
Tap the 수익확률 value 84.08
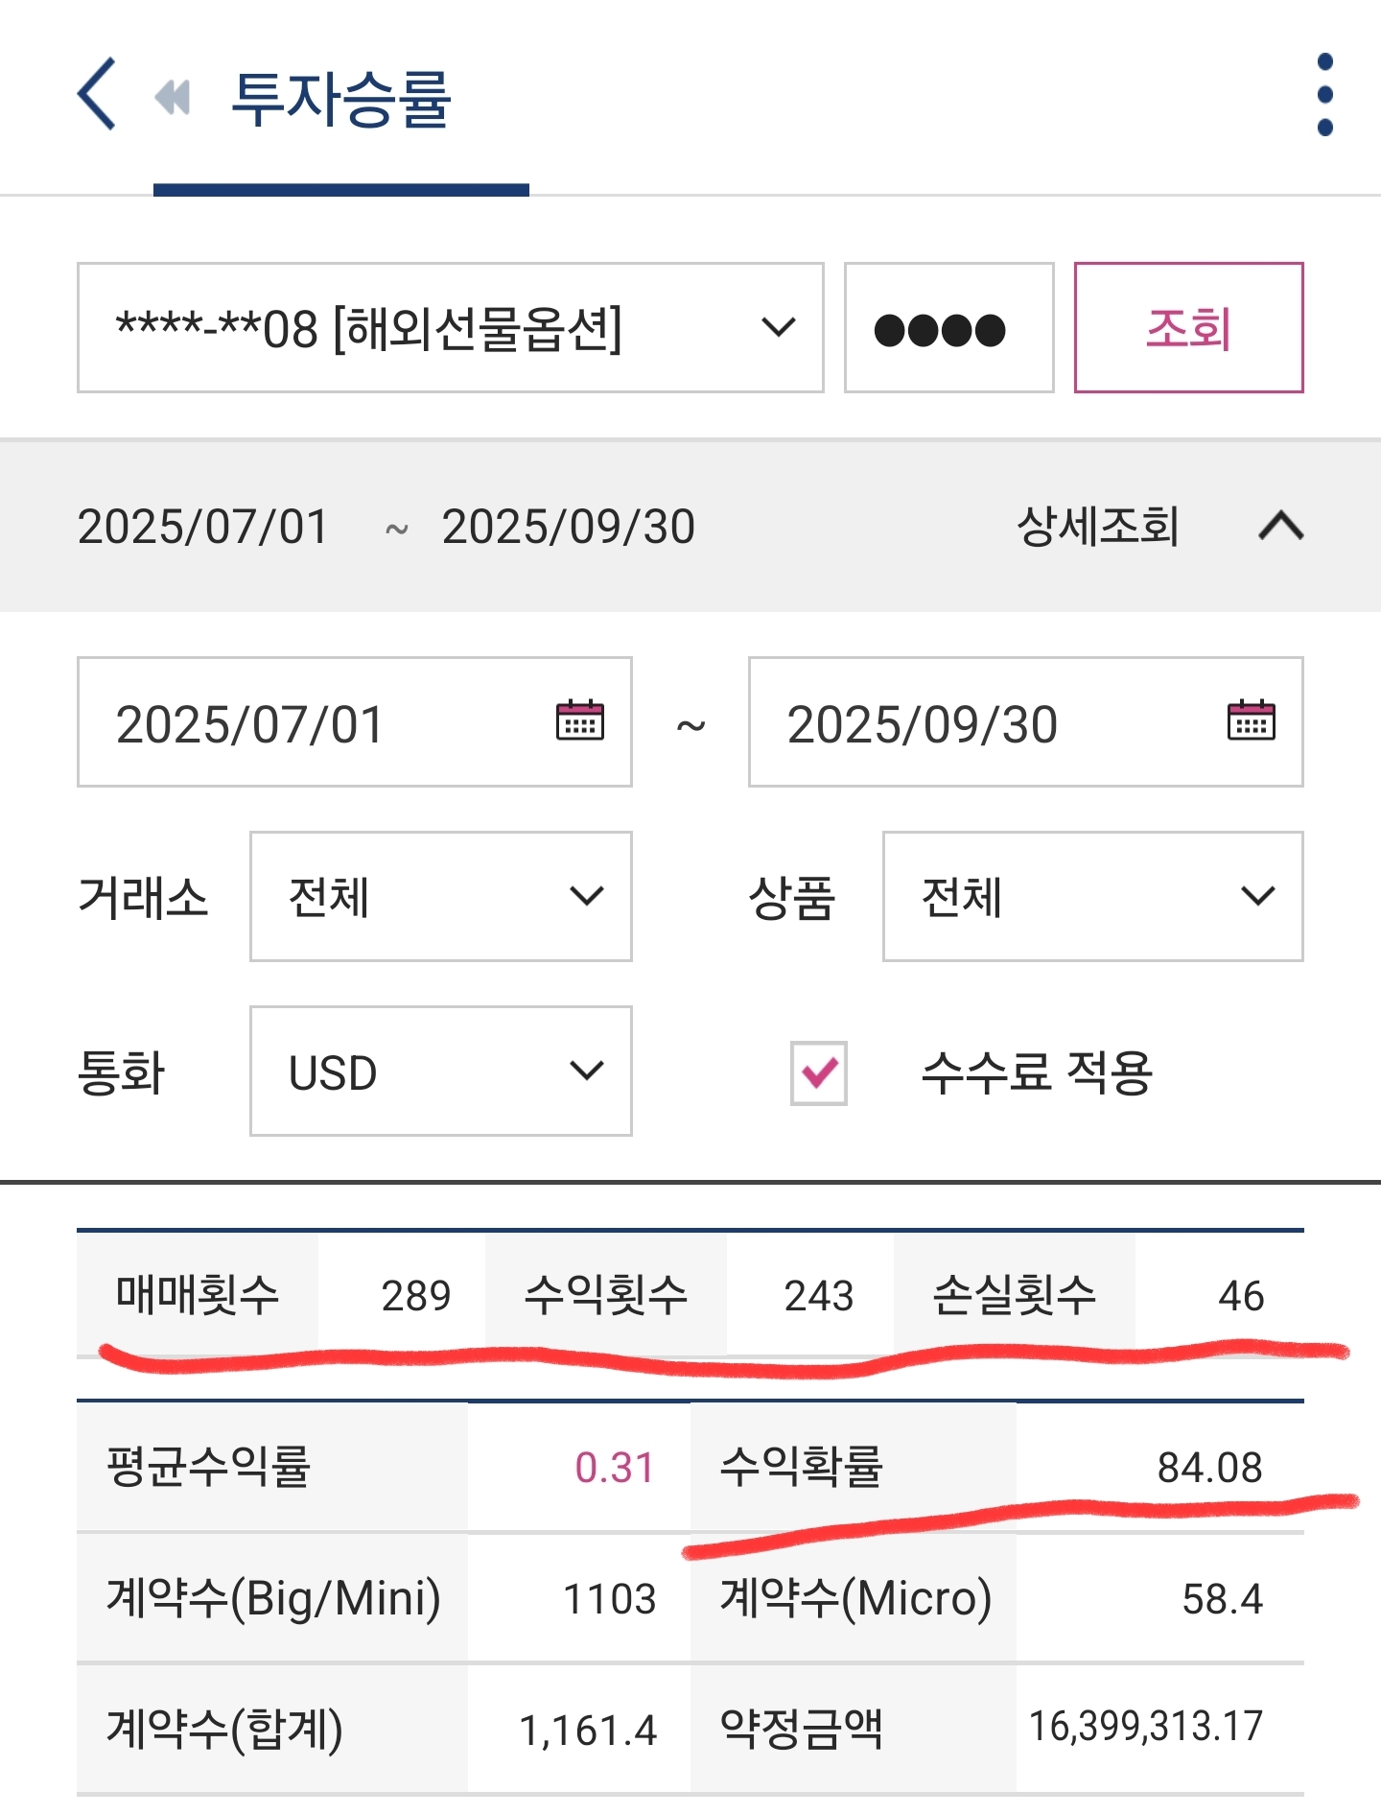[1209, 1468]
